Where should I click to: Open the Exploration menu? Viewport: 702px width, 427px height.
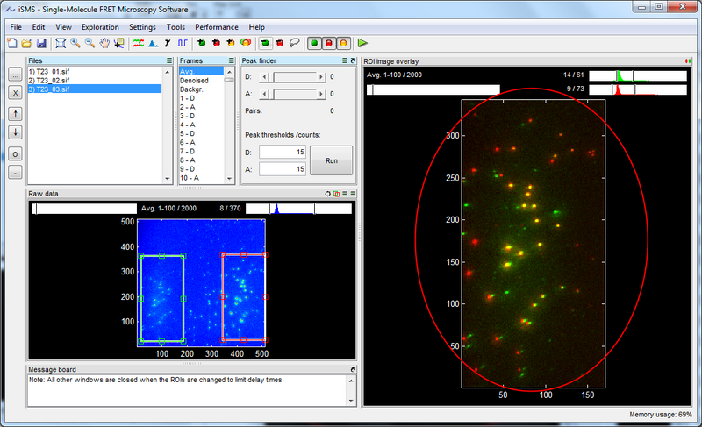pos(99,27)
